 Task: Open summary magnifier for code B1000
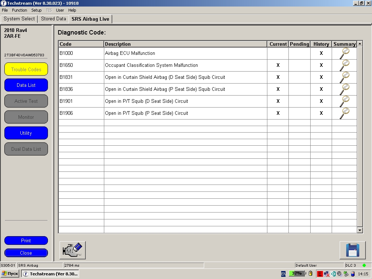point(344,53)
